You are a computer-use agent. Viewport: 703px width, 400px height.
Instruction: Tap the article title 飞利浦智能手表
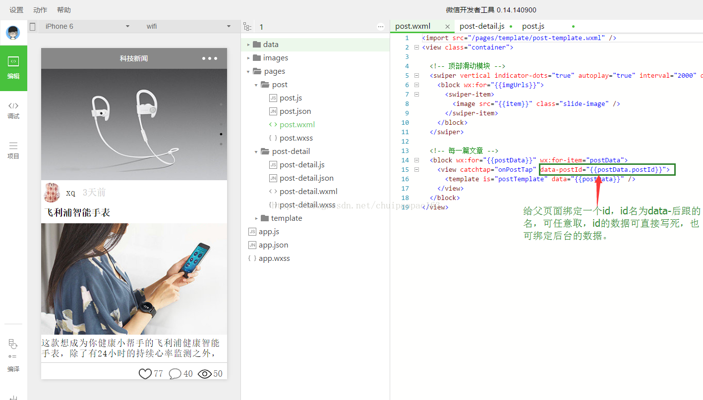tap(77, 212)
